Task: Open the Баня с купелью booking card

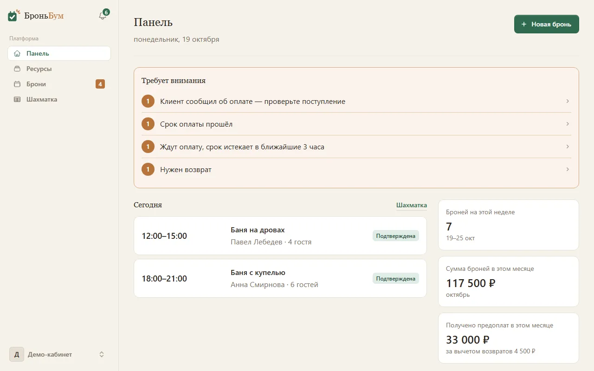Action: click(x=280, y=278)
